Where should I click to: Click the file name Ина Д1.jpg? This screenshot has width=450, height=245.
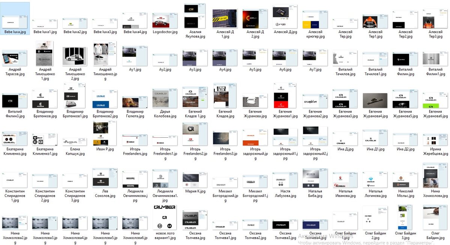(x=375, y=149)
